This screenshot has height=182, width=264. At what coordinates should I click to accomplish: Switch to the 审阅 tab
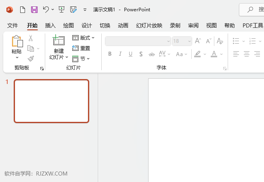(193, 25)
